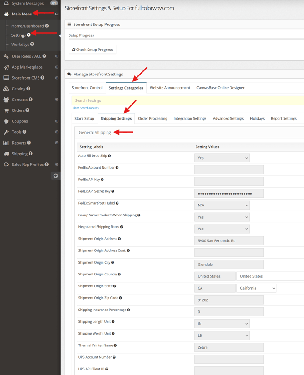
Task: Click the Clear Search Results link
Action: click(x=85, y=108)
